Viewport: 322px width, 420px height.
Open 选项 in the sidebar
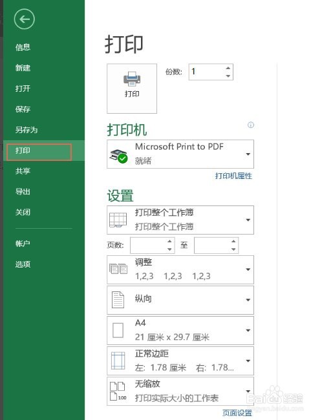23,264
